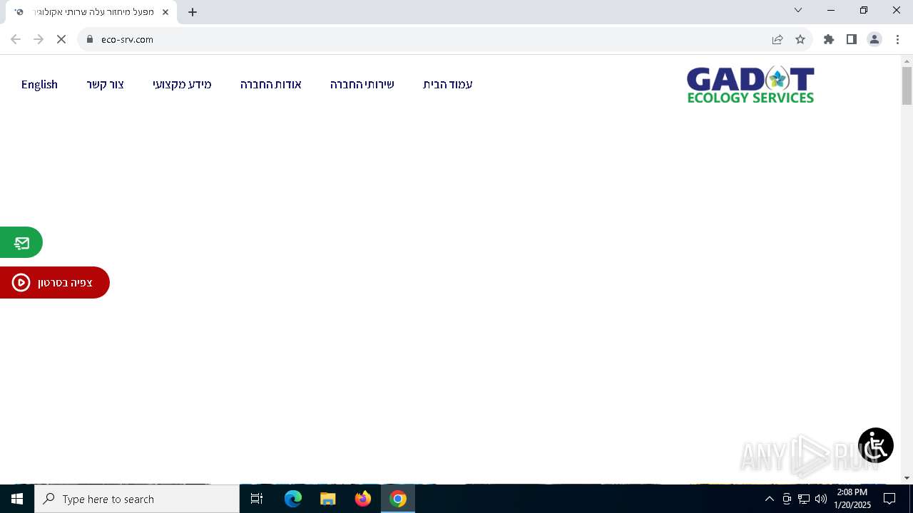Go back in browser history
The height and width of the screenshot is (513, 913).
click(x=16, y=39)
